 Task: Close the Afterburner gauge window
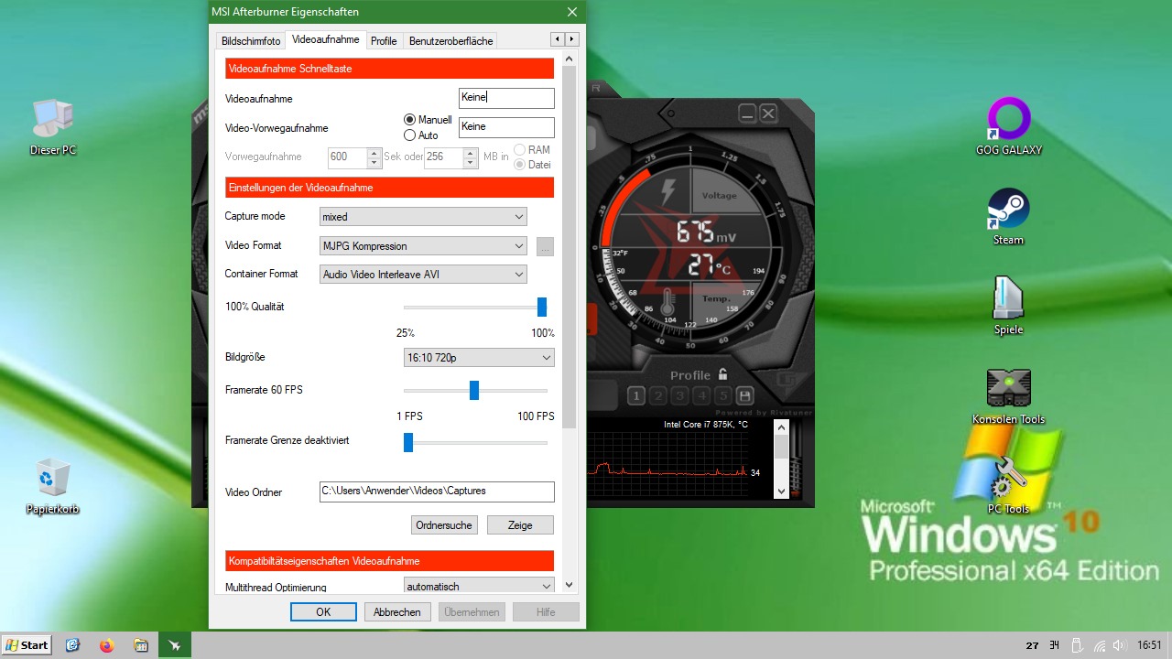click(x=768, y=113)
